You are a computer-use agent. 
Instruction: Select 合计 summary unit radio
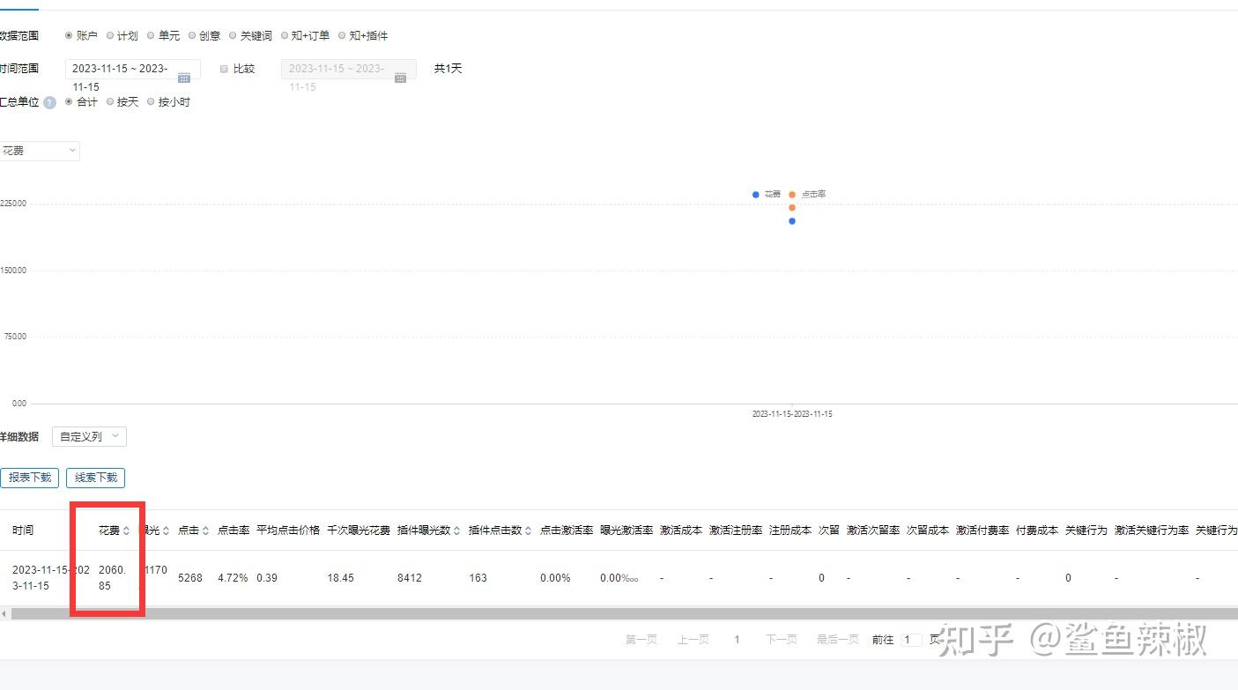[x=69, y=102]
